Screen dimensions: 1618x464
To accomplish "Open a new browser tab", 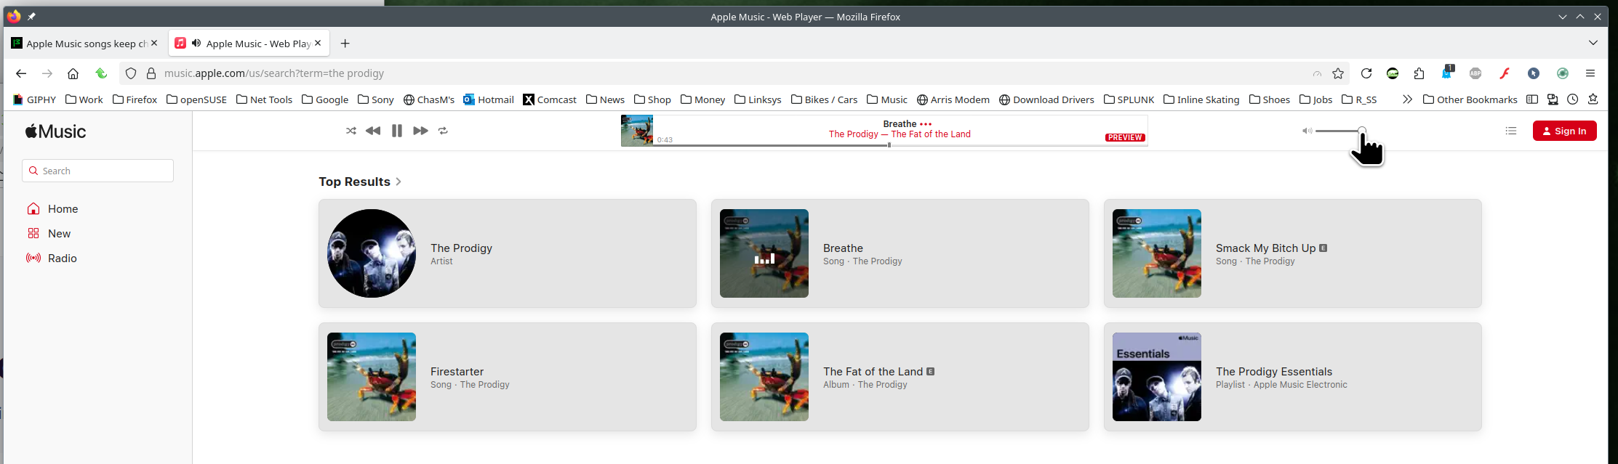I will [345, 44].
